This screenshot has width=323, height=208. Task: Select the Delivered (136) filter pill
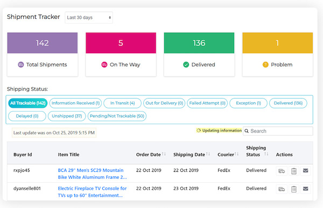[288, 103]
